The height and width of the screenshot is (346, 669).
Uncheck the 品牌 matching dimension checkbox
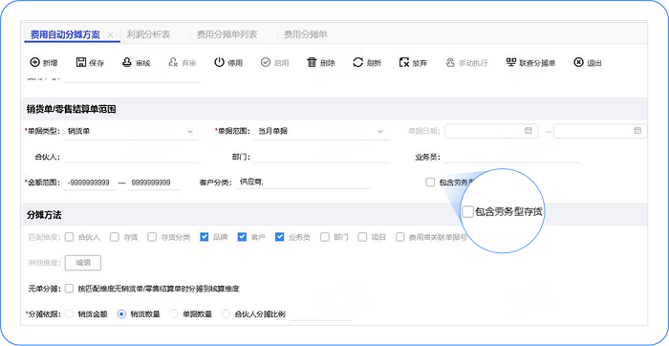(204, 237)
